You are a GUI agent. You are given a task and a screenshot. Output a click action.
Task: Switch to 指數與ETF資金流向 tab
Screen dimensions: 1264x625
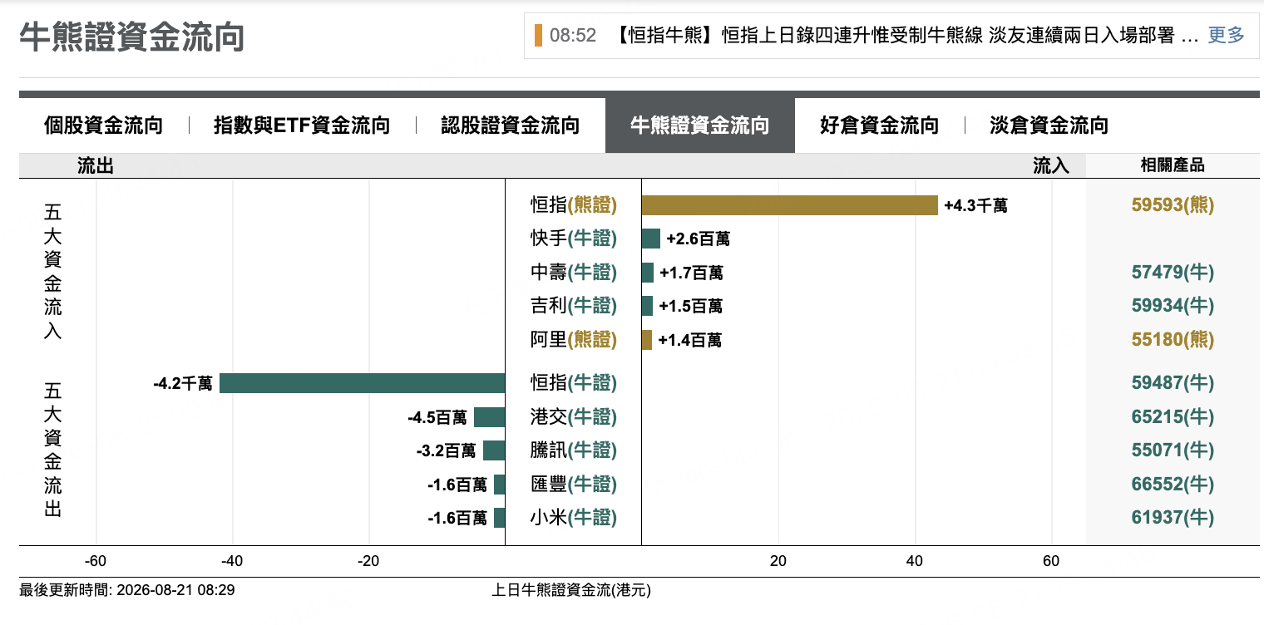[302, 125]
